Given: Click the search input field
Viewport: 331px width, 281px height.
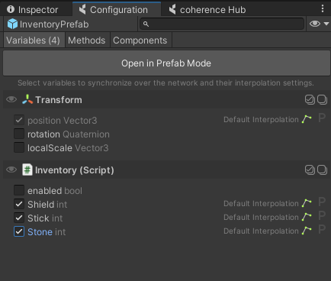Looking at the screenshot, I should [x=222, y=24].
